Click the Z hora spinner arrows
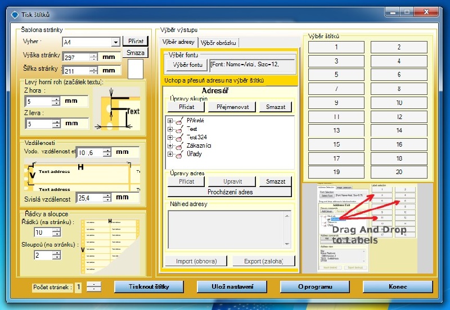The width and height of the screenshot is (450, 310). point(56,101)
